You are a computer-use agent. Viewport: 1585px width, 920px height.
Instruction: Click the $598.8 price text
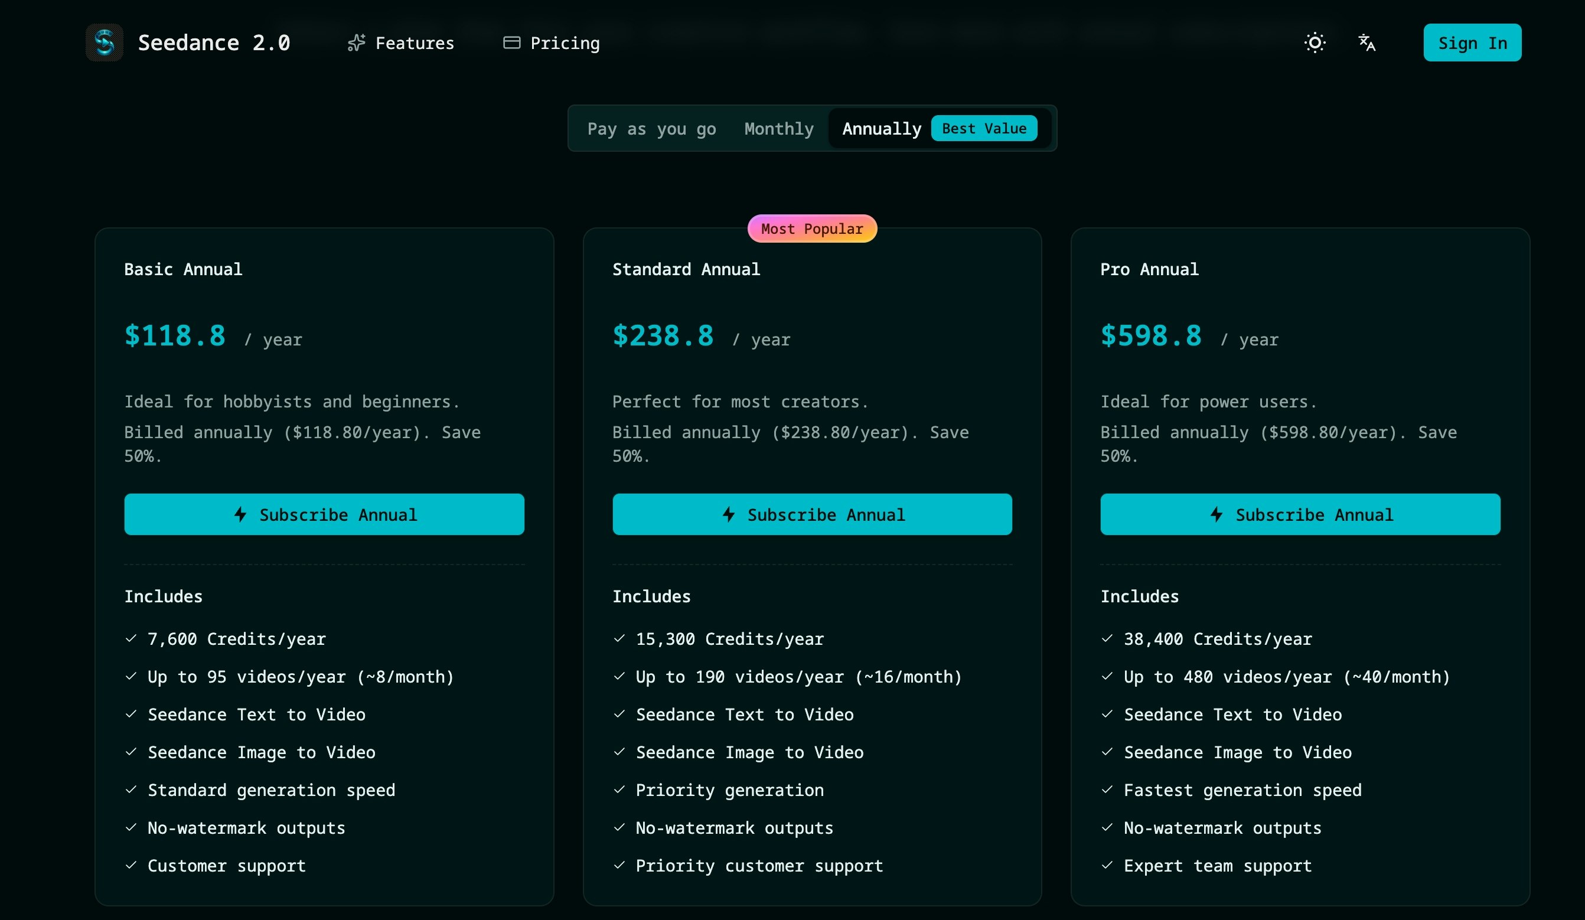1150,335
